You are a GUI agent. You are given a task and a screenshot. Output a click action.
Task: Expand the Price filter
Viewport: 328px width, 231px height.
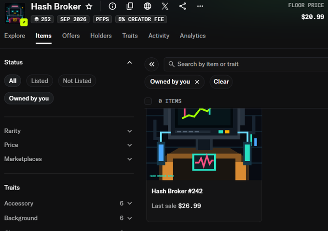(x=68, y=145)
